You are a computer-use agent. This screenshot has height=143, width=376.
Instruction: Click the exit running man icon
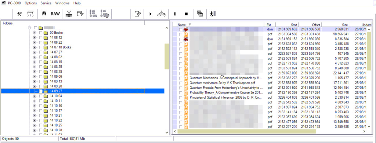(x=213, y=14)
